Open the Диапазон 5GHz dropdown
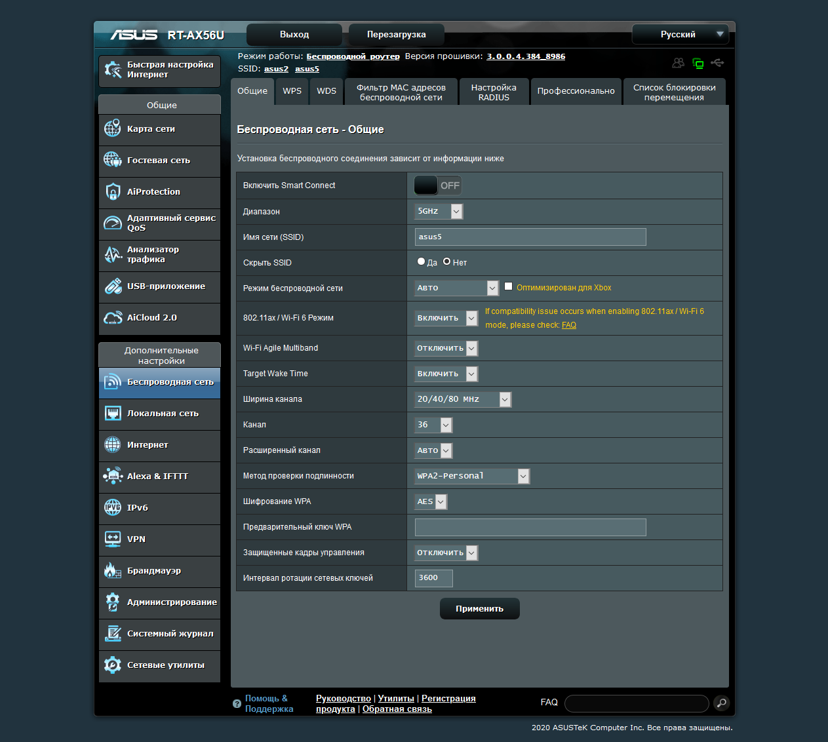The width and height of the screenshot is (828, 742). pyautogui.click(x=439, y=211)
